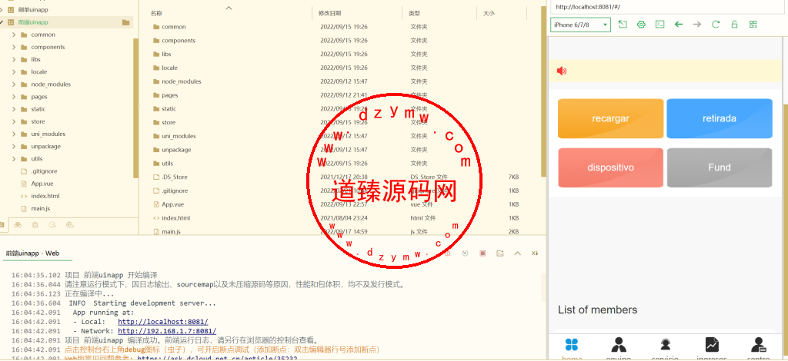Viewport: 788px width, 361px height.
Task: Expand the common folder in project tree
Action: click(14, 35)
